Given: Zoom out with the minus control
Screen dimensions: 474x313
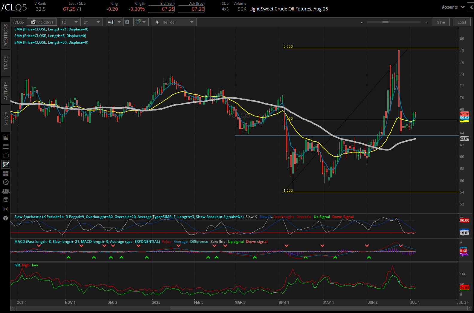Looking at the screenshot, I should [x=362, y=22].
